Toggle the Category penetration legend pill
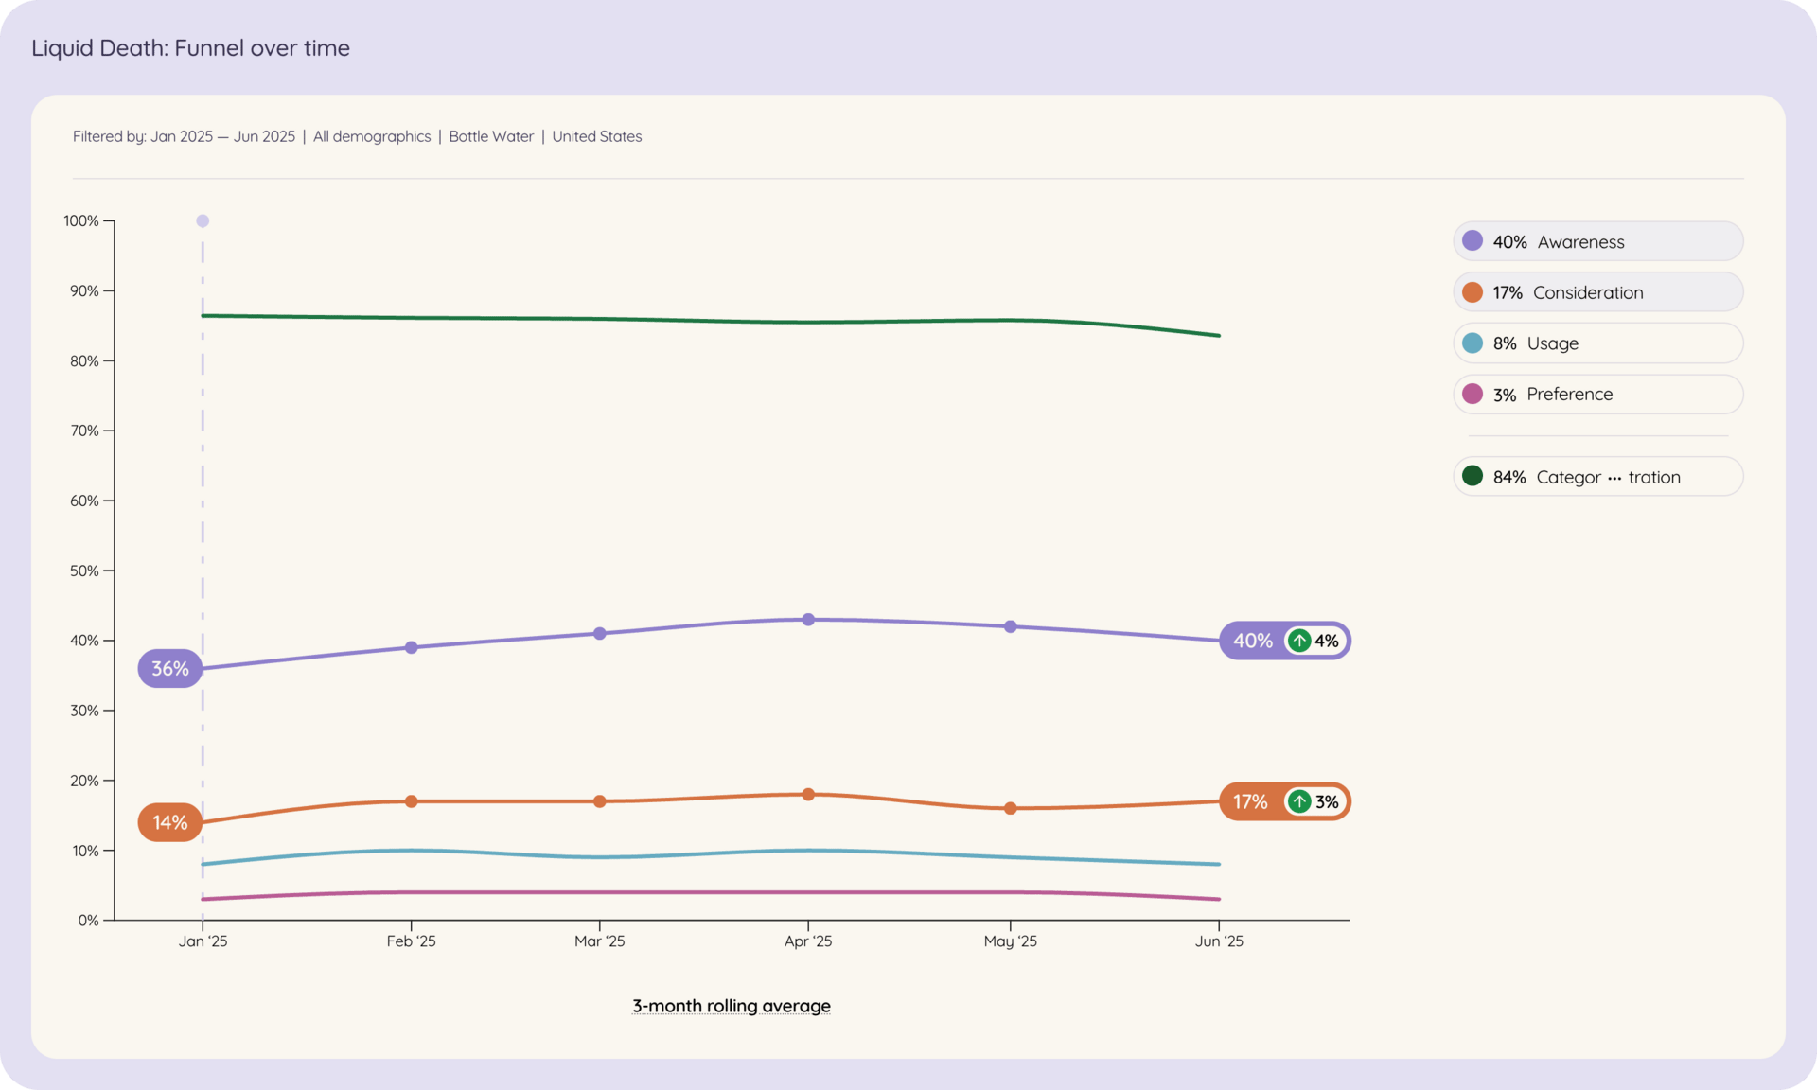This screenshot has width=1817, height=1090. [x=1597, y=476]
